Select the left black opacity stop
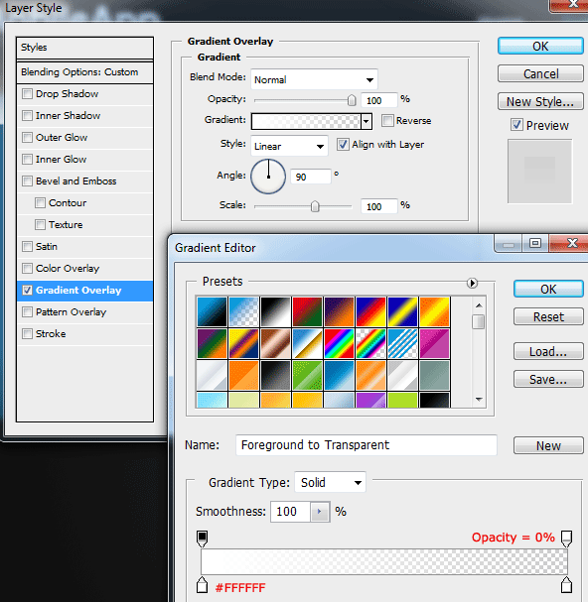Screen dimensions: 588x602 (x=203, y=539)
